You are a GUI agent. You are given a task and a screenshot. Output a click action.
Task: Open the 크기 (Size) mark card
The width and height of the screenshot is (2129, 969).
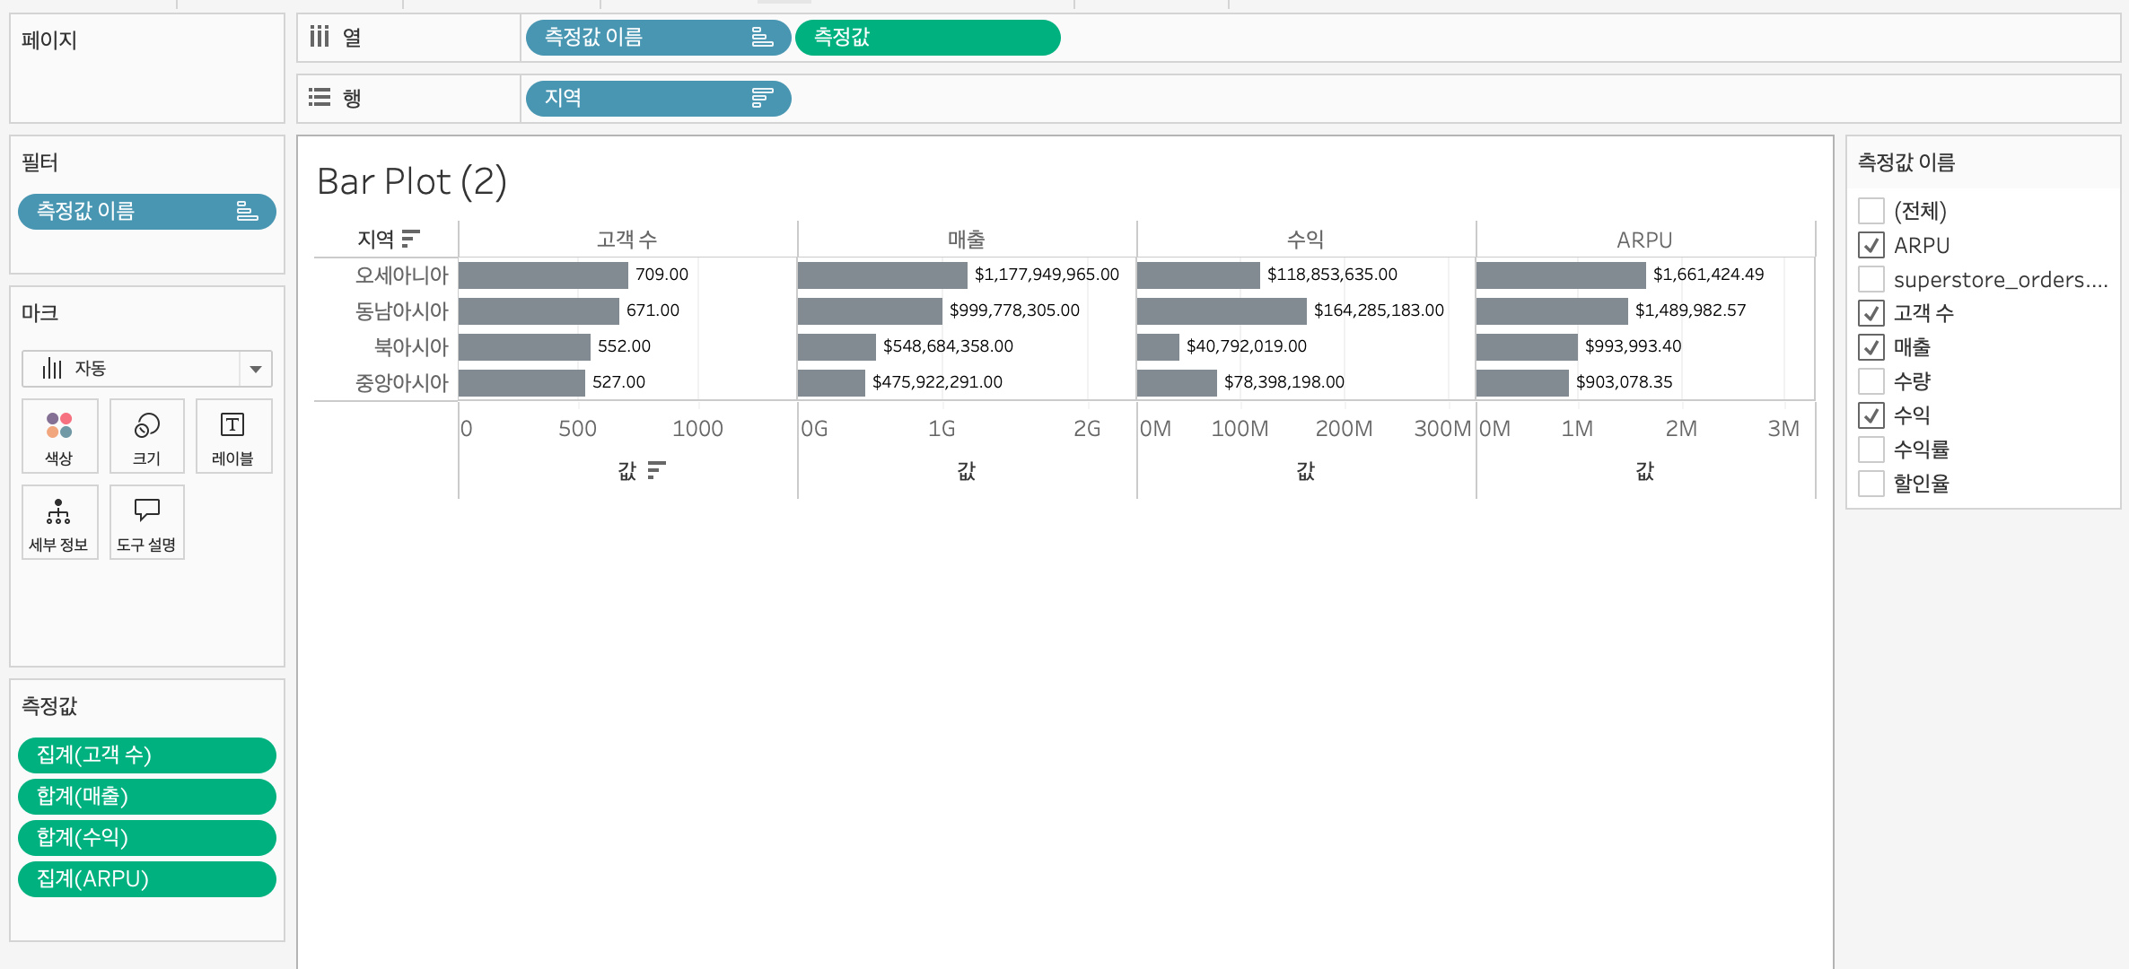pyautogui.click(x=147, y=436)
